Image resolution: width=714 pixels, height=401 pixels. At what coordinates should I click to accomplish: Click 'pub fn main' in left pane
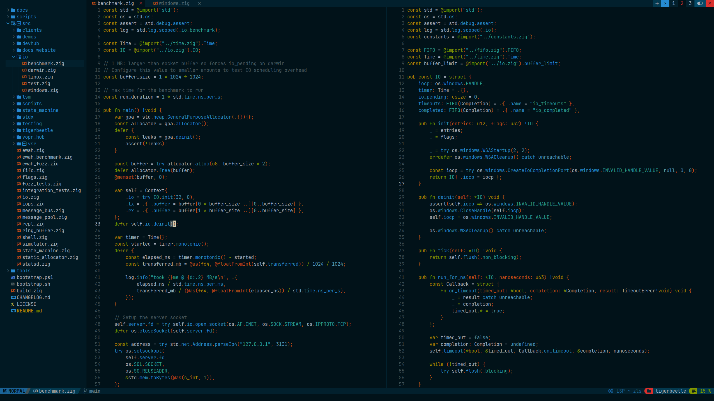pyautogui.click(x=119, y=110)
